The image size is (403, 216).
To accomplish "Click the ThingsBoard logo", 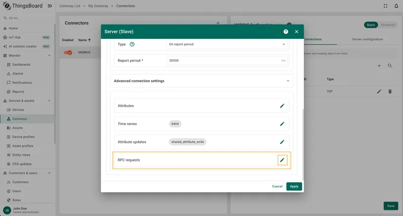I will click(23, 6).
